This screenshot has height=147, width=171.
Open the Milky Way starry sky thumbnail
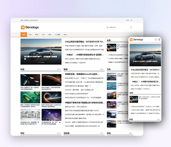pos(51,115)
